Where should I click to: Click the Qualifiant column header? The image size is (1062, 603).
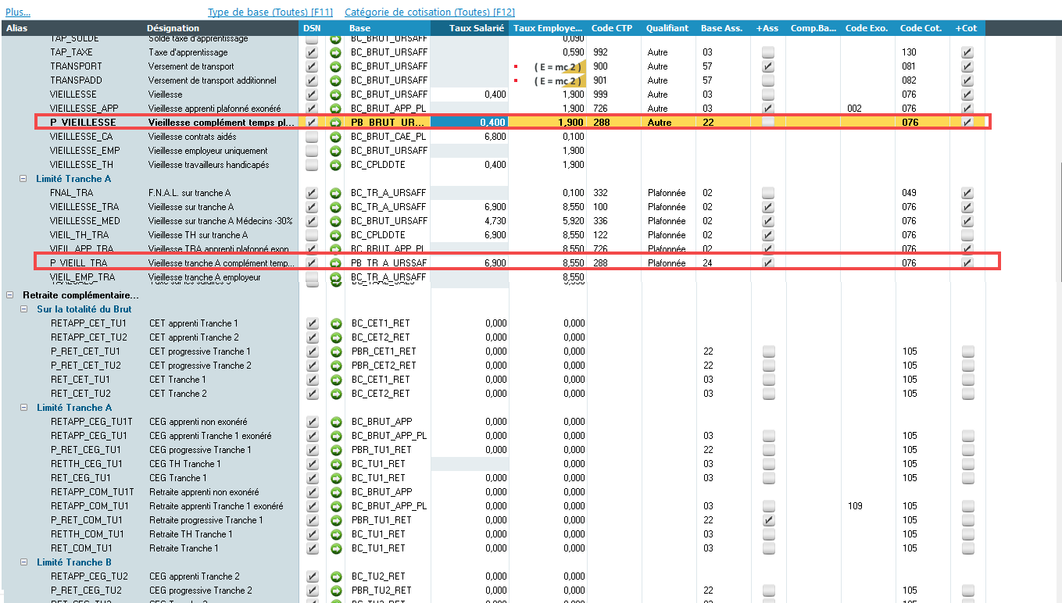(669, 28)
